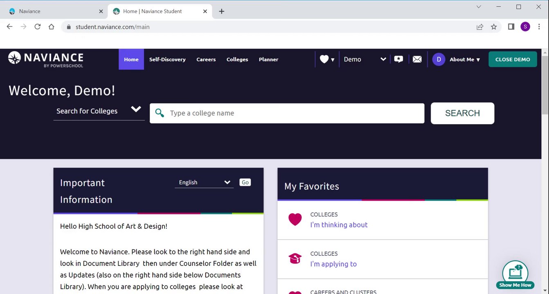
Task: Click the My Favorites heading
Action: pyautogui.click(x=311, y=186)
